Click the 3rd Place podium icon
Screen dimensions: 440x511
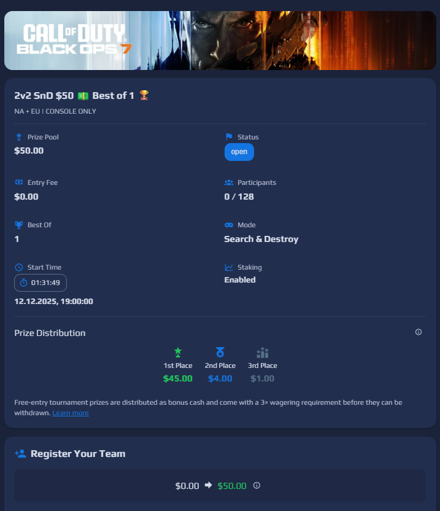point(263,353)
